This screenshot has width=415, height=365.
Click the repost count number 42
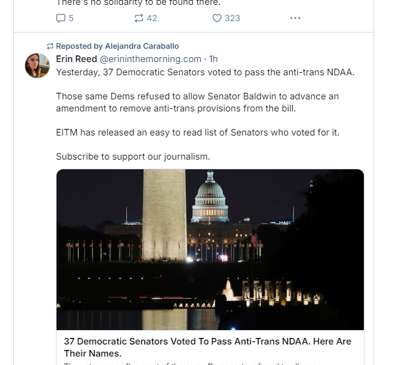152,18
